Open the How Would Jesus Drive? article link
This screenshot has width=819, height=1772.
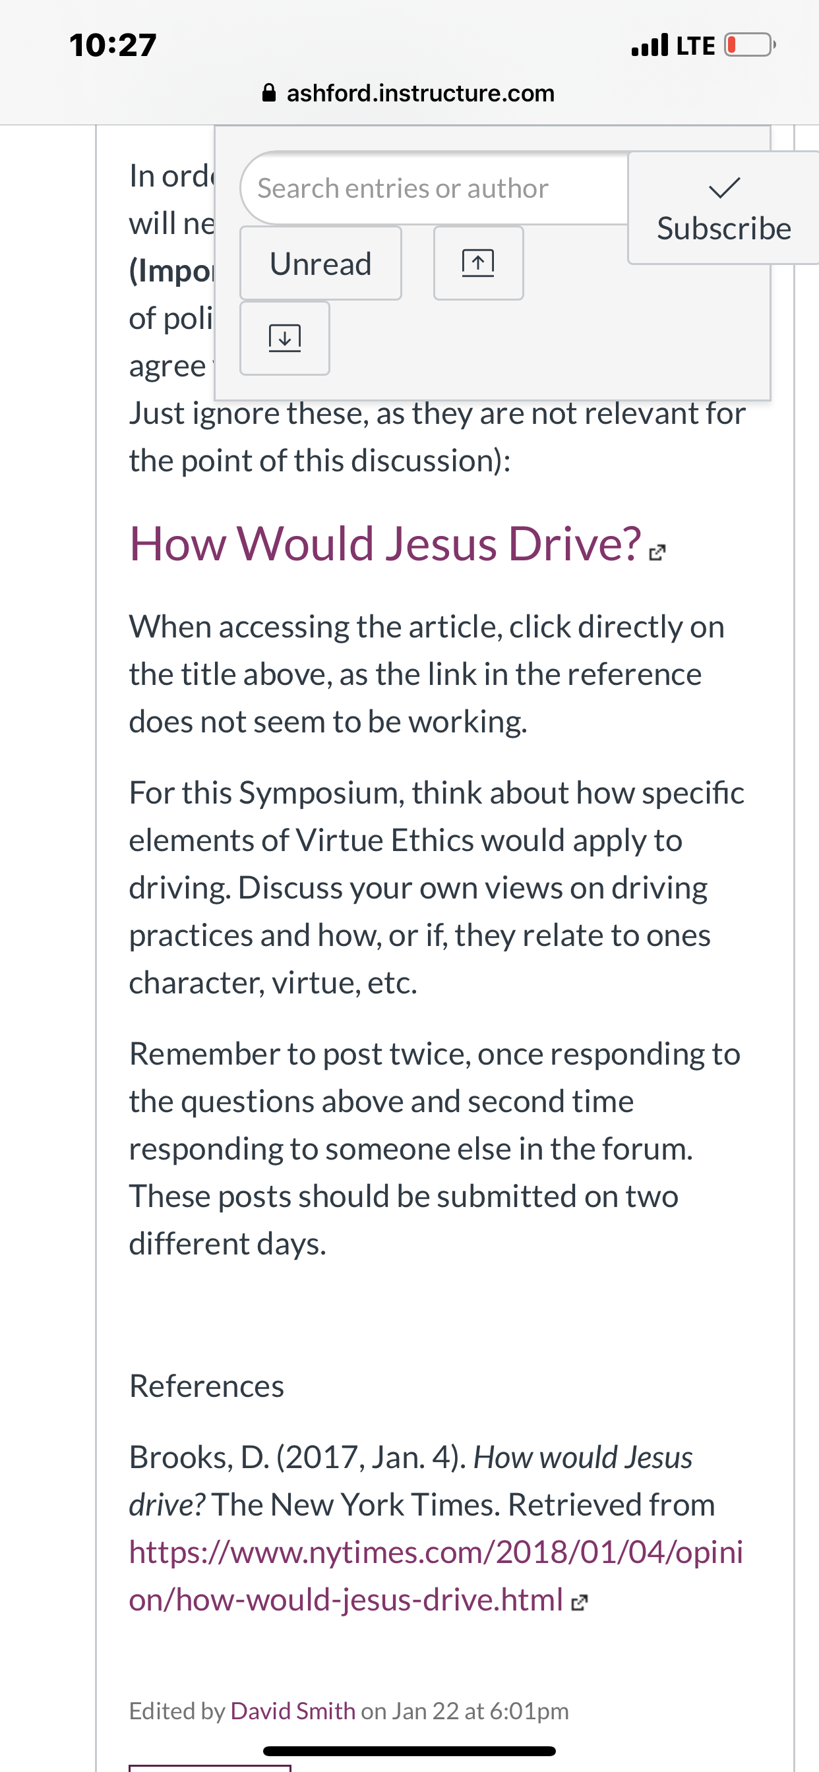(x=385, y=543)
